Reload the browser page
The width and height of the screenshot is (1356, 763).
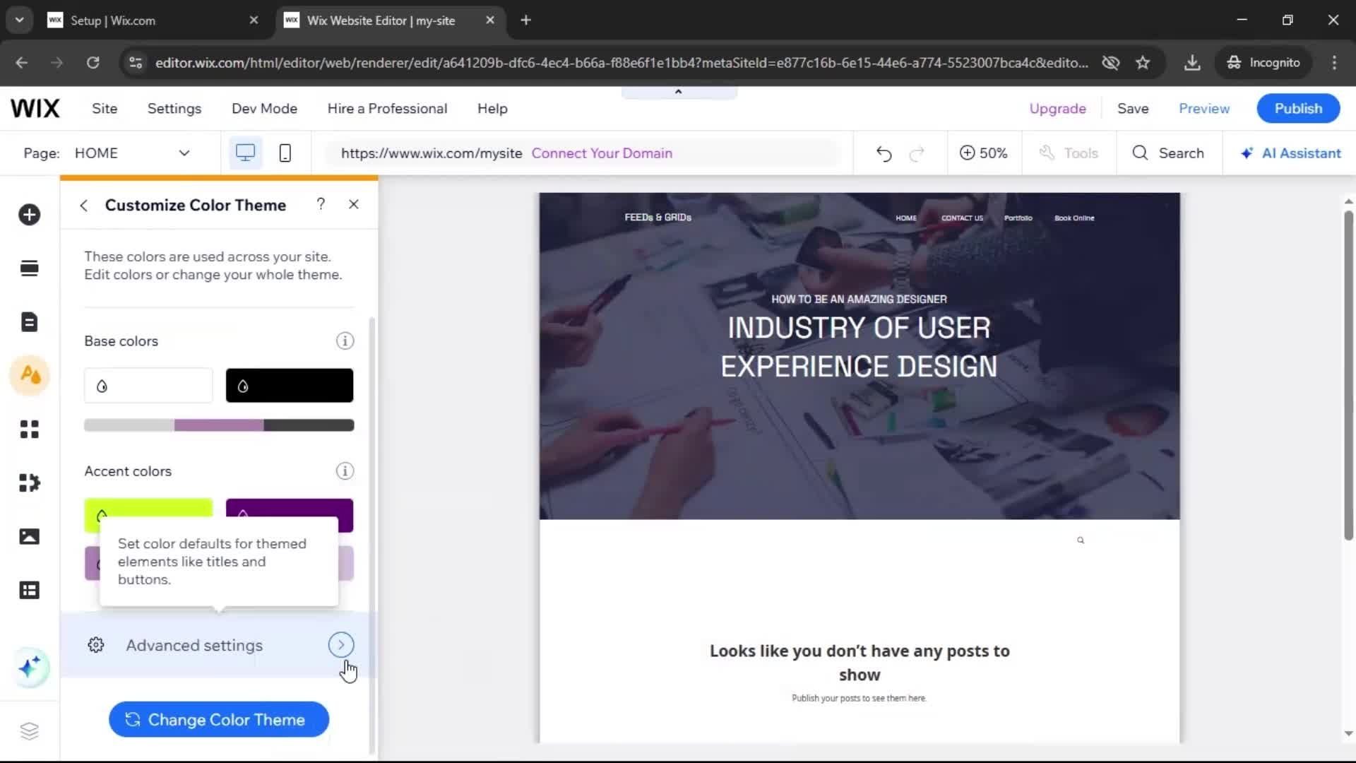click(93, 63)
